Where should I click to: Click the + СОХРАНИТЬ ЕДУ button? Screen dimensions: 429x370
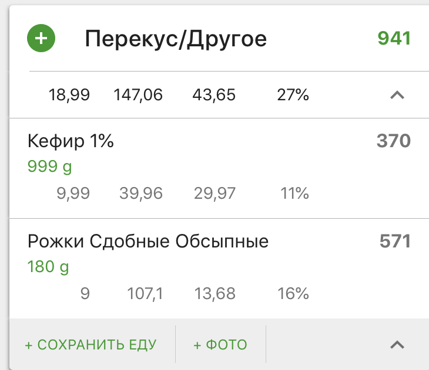[91, 345]
